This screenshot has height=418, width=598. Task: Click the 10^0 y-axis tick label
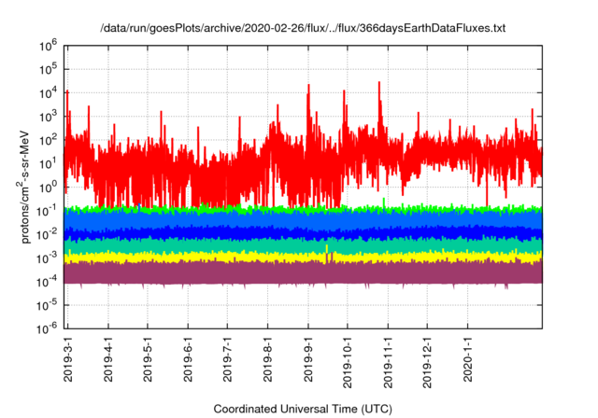[x=48, y=188]
